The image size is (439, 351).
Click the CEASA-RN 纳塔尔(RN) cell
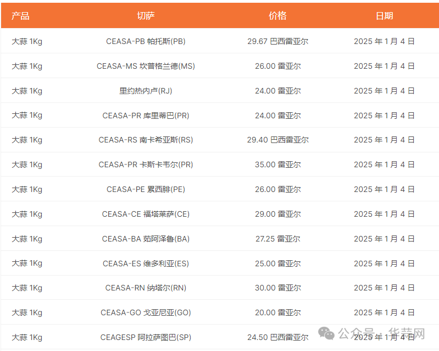[x=146, y=288]
